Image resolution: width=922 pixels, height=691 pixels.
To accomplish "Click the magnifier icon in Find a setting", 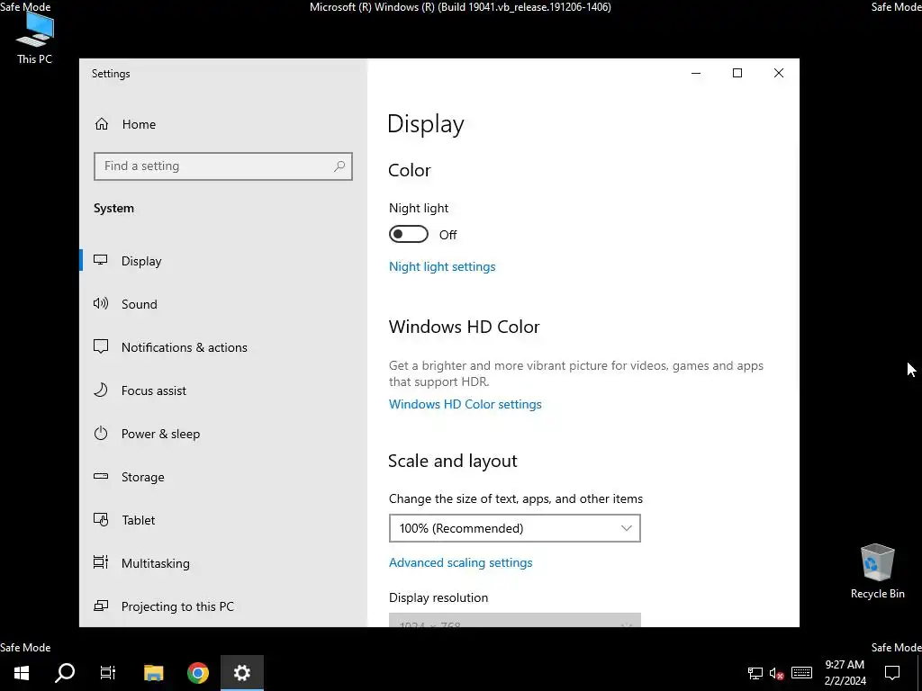I will pyautogui.click(x=339, y=166).
